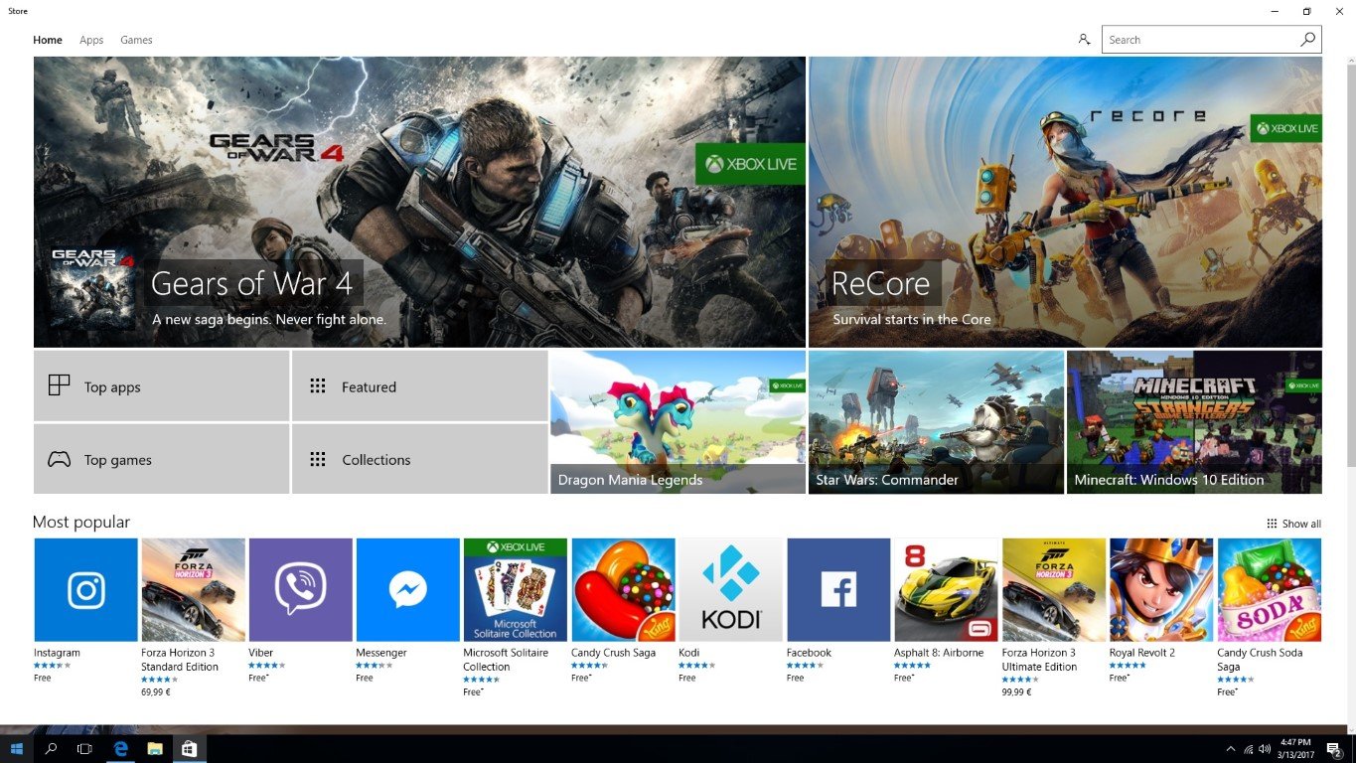This screenshot has height=763, width=1356.
Task: Open the Top games tile
Action: (161, 459)
